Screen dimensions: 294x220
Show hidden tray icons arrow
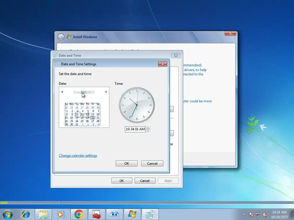[244, 215]
